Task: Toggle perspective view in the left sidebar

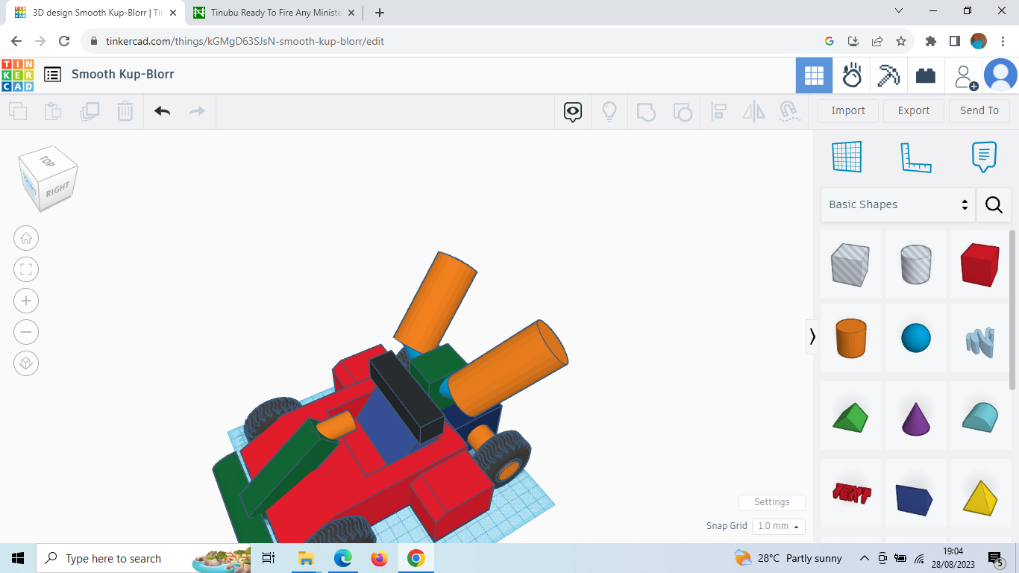Action: click(x=26, y=363)
